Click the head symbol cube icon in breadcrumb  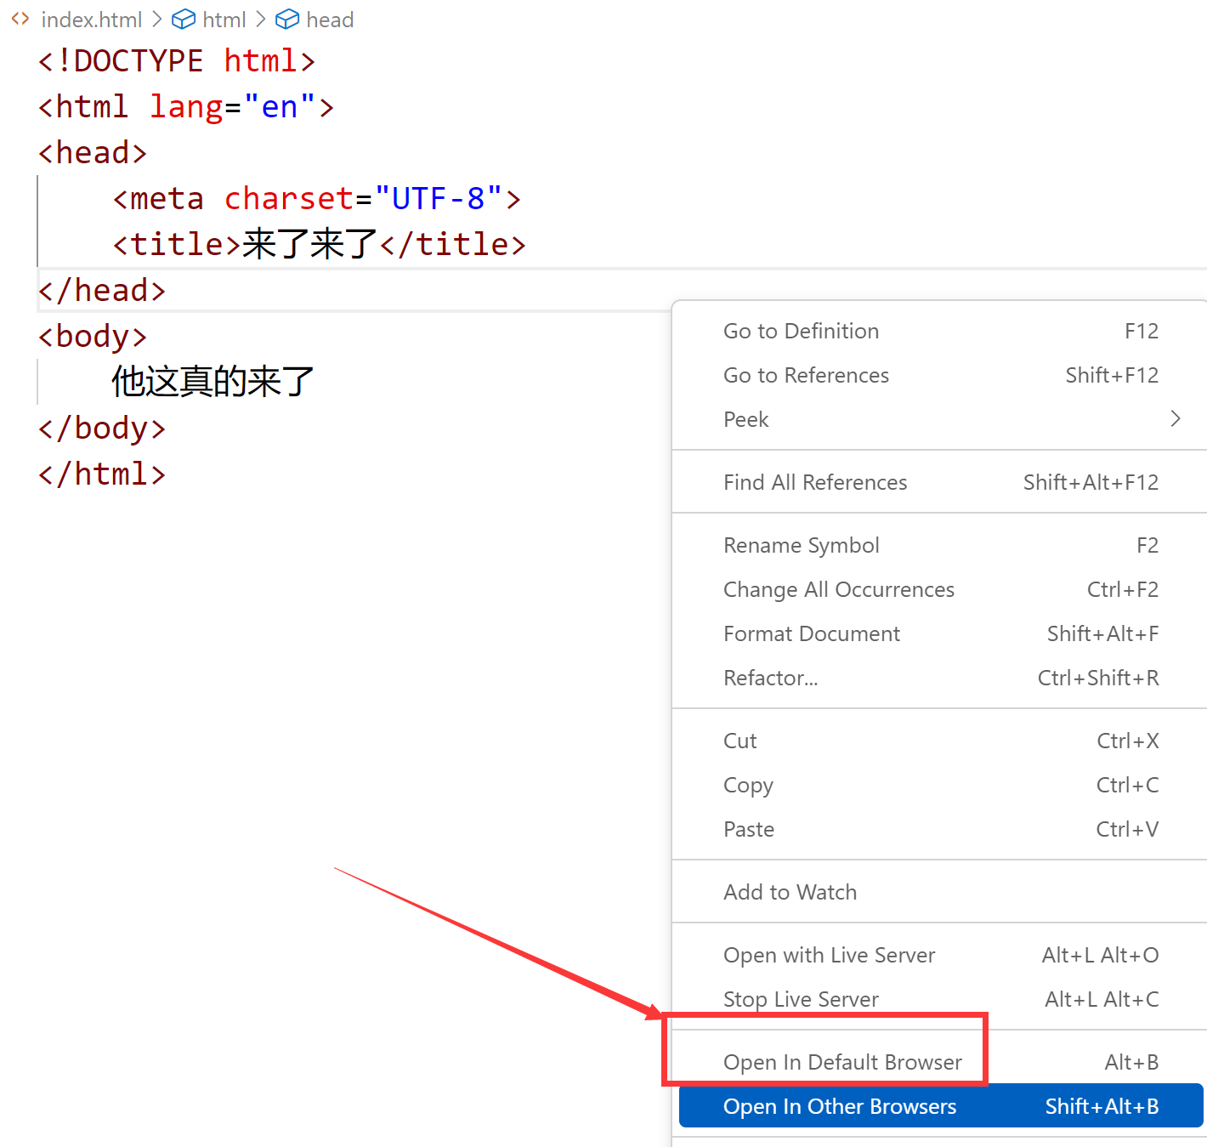tap(287, 19)
